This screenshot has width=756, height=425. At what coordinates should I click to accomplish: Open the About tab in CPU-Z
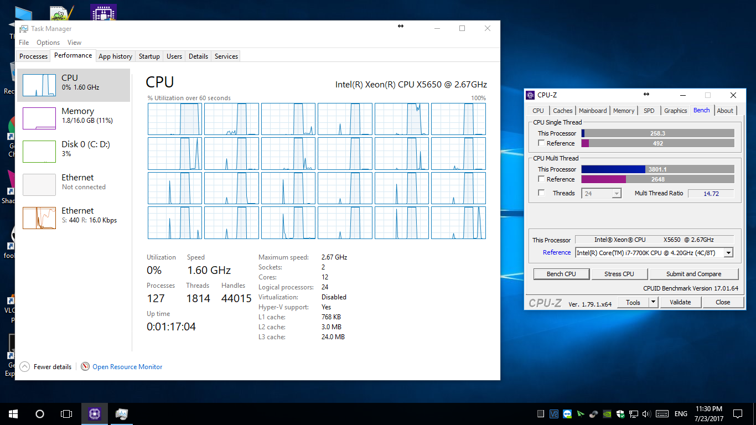(x=725, y=111)
